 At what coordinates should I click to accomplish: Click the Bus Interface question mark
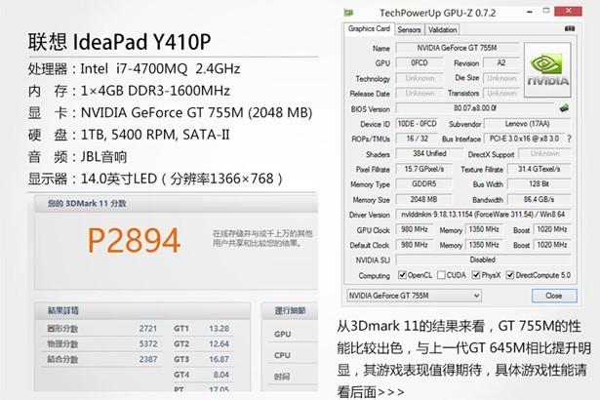569,139
